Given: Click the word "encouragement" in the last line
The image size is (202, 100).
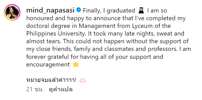Looking at the screenshot, I should (x=48, y=64).
